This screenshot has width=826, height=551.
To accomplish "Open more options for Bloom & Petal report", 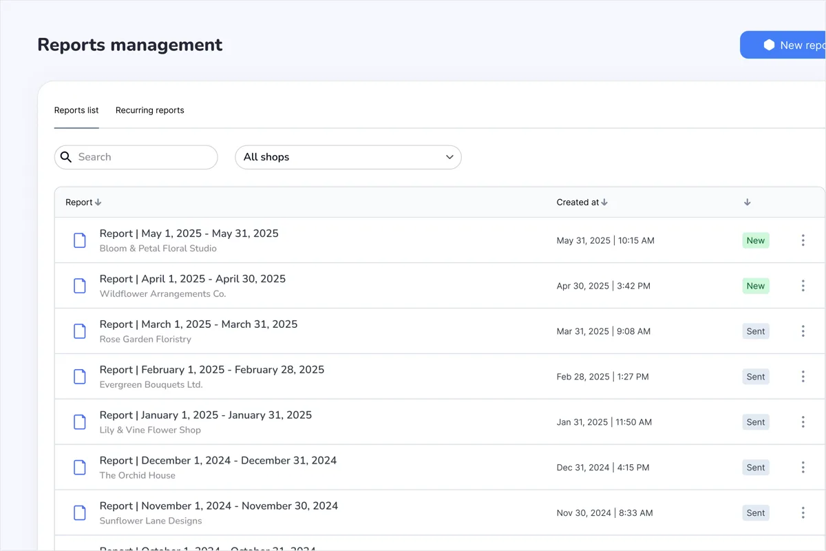I will coord(803,240).
